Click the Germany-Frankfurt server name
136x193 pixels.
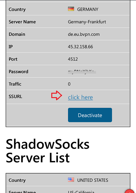tap(87, 22)
